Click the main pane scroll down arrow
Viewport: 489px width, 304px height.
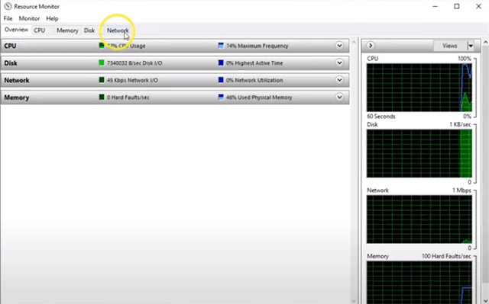354,301
